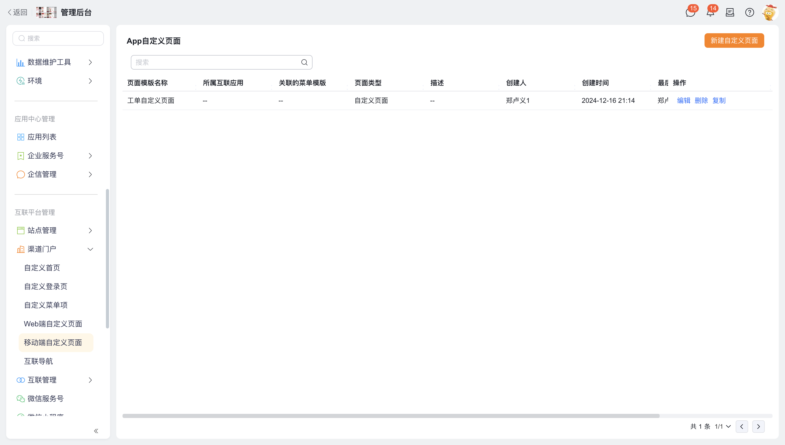Expand the 互联管理 submenu chevron
Screen dimensions: 785x445
(90, 380)
